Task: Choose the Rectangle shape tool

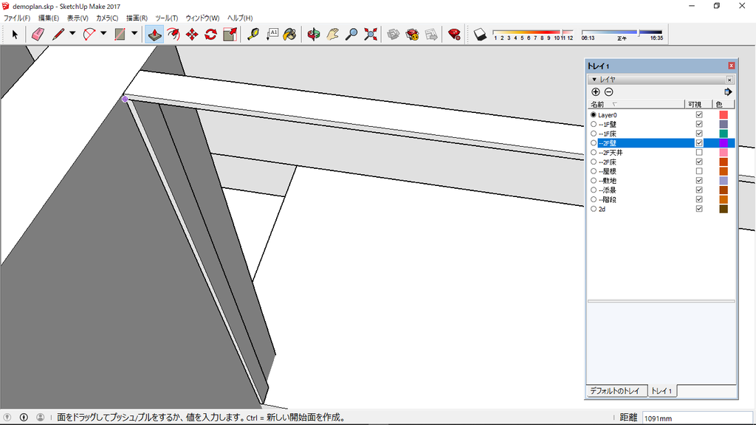Action: click(120, 34)
